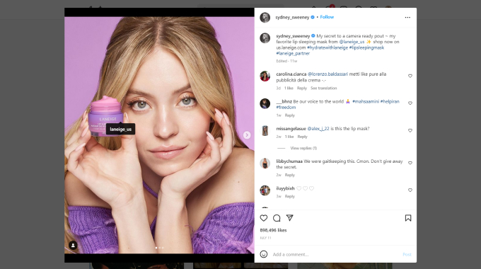
Task: Like libbychumaa's comment heart
Action: [410, 163]
